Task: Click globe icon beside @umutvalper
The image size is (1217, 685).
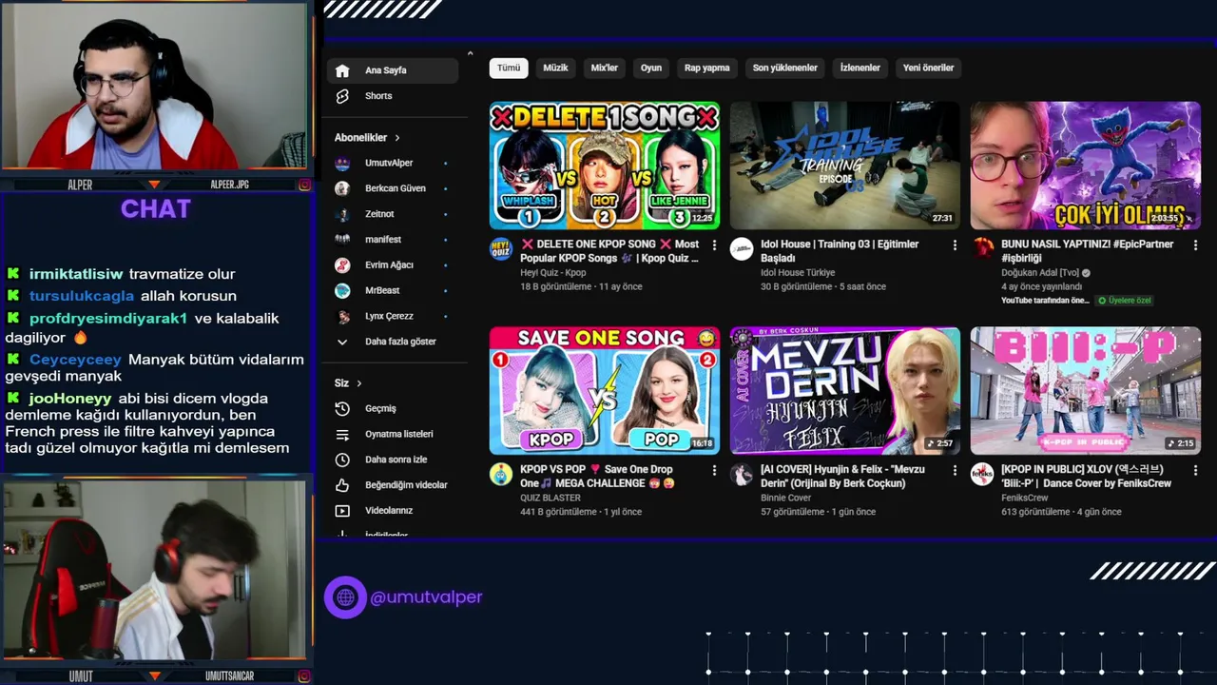Action: (345, 597)
